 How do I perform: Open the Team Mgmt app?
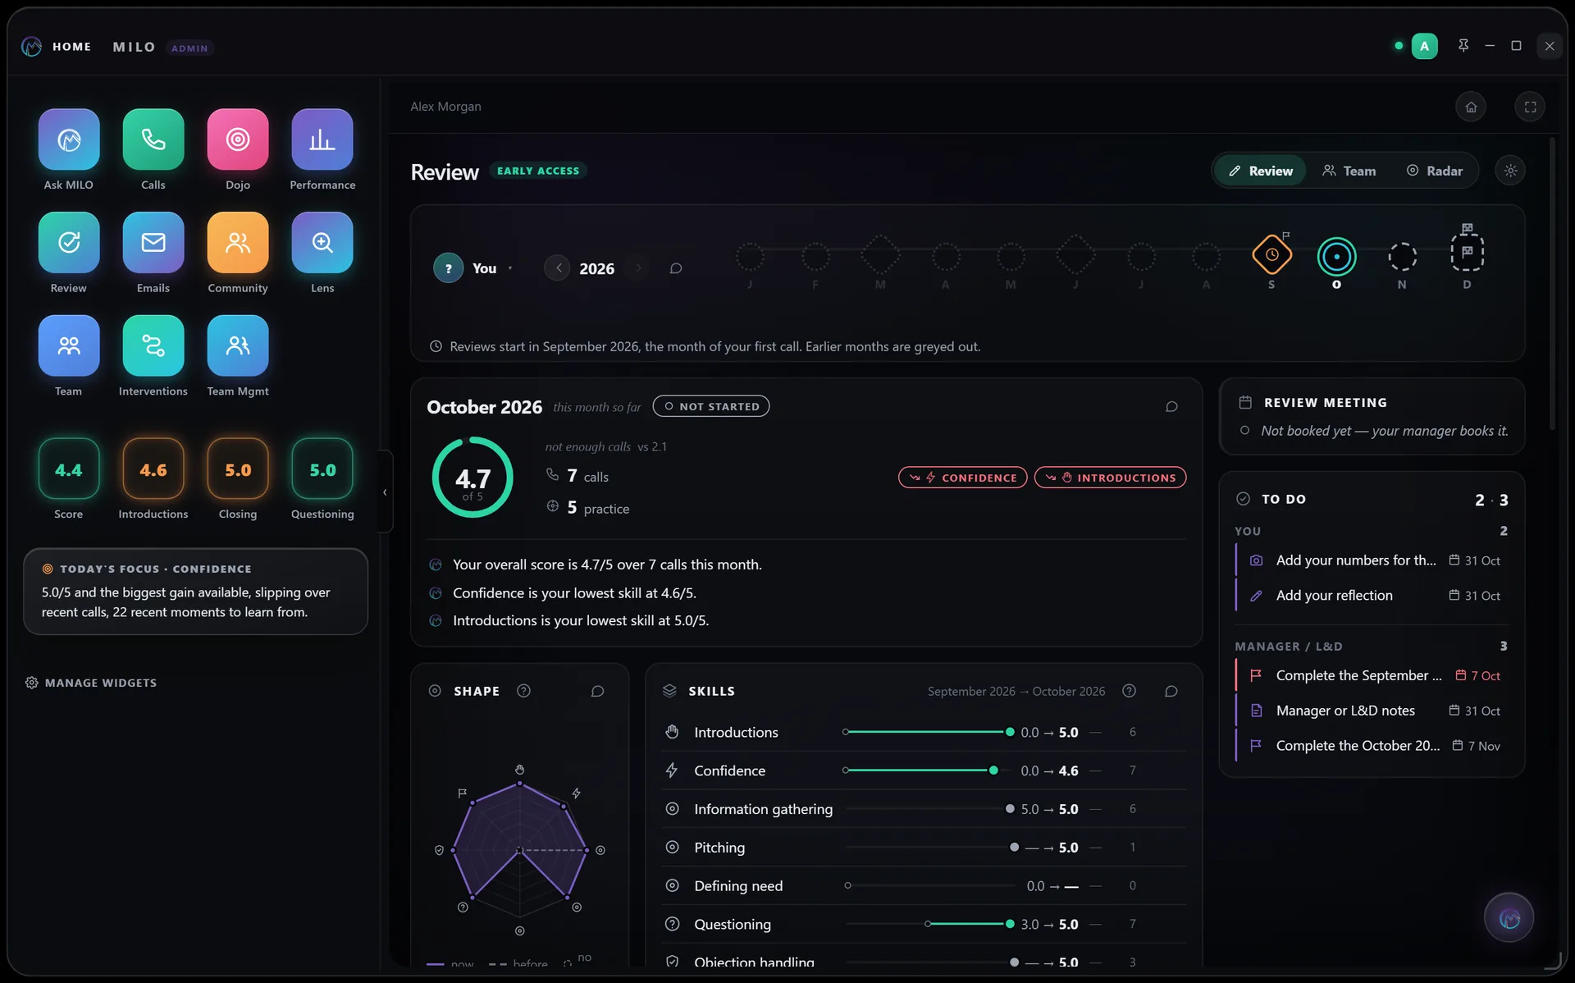pos(238,346)
